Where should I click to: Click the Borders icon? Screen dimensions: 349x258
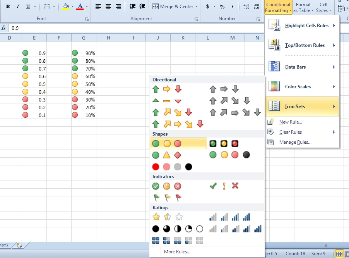47,7
